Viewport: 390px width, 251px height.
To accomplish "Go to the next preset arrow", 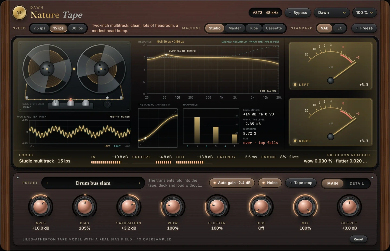I will [x=139, y=183].
